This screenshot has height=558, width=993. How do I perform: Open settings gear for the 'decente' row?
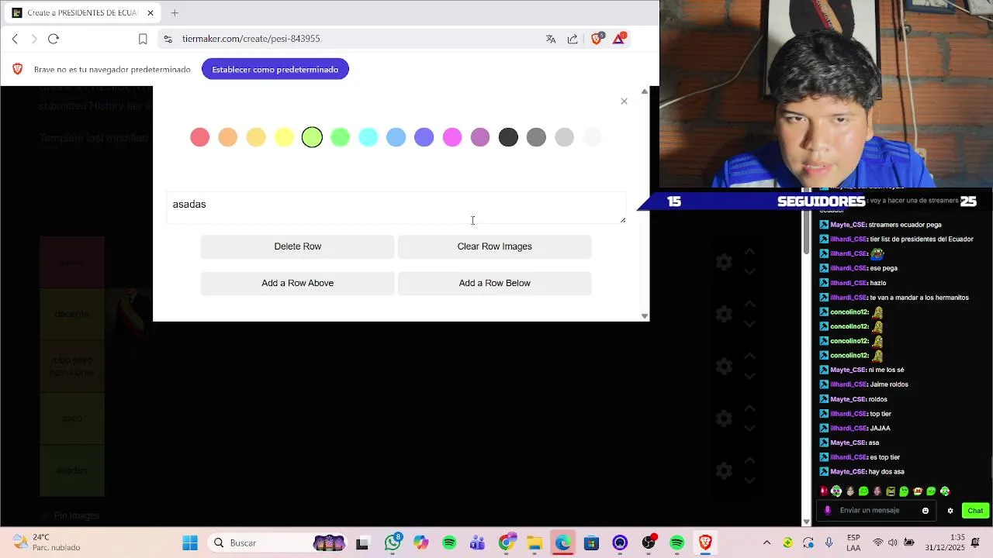724,314
